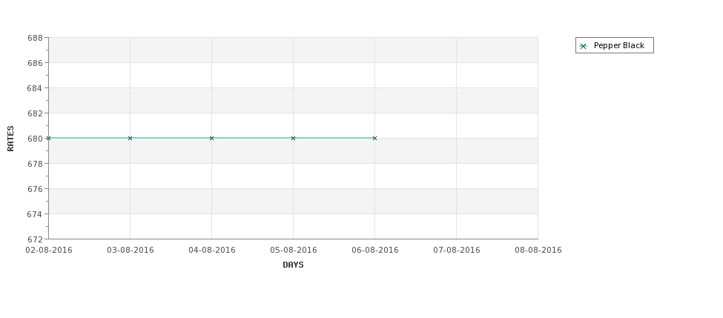Click the data point marker at 02-08-2016
Image resolution: width=723 pixels, height=318 pixels.
click(48, 139)
